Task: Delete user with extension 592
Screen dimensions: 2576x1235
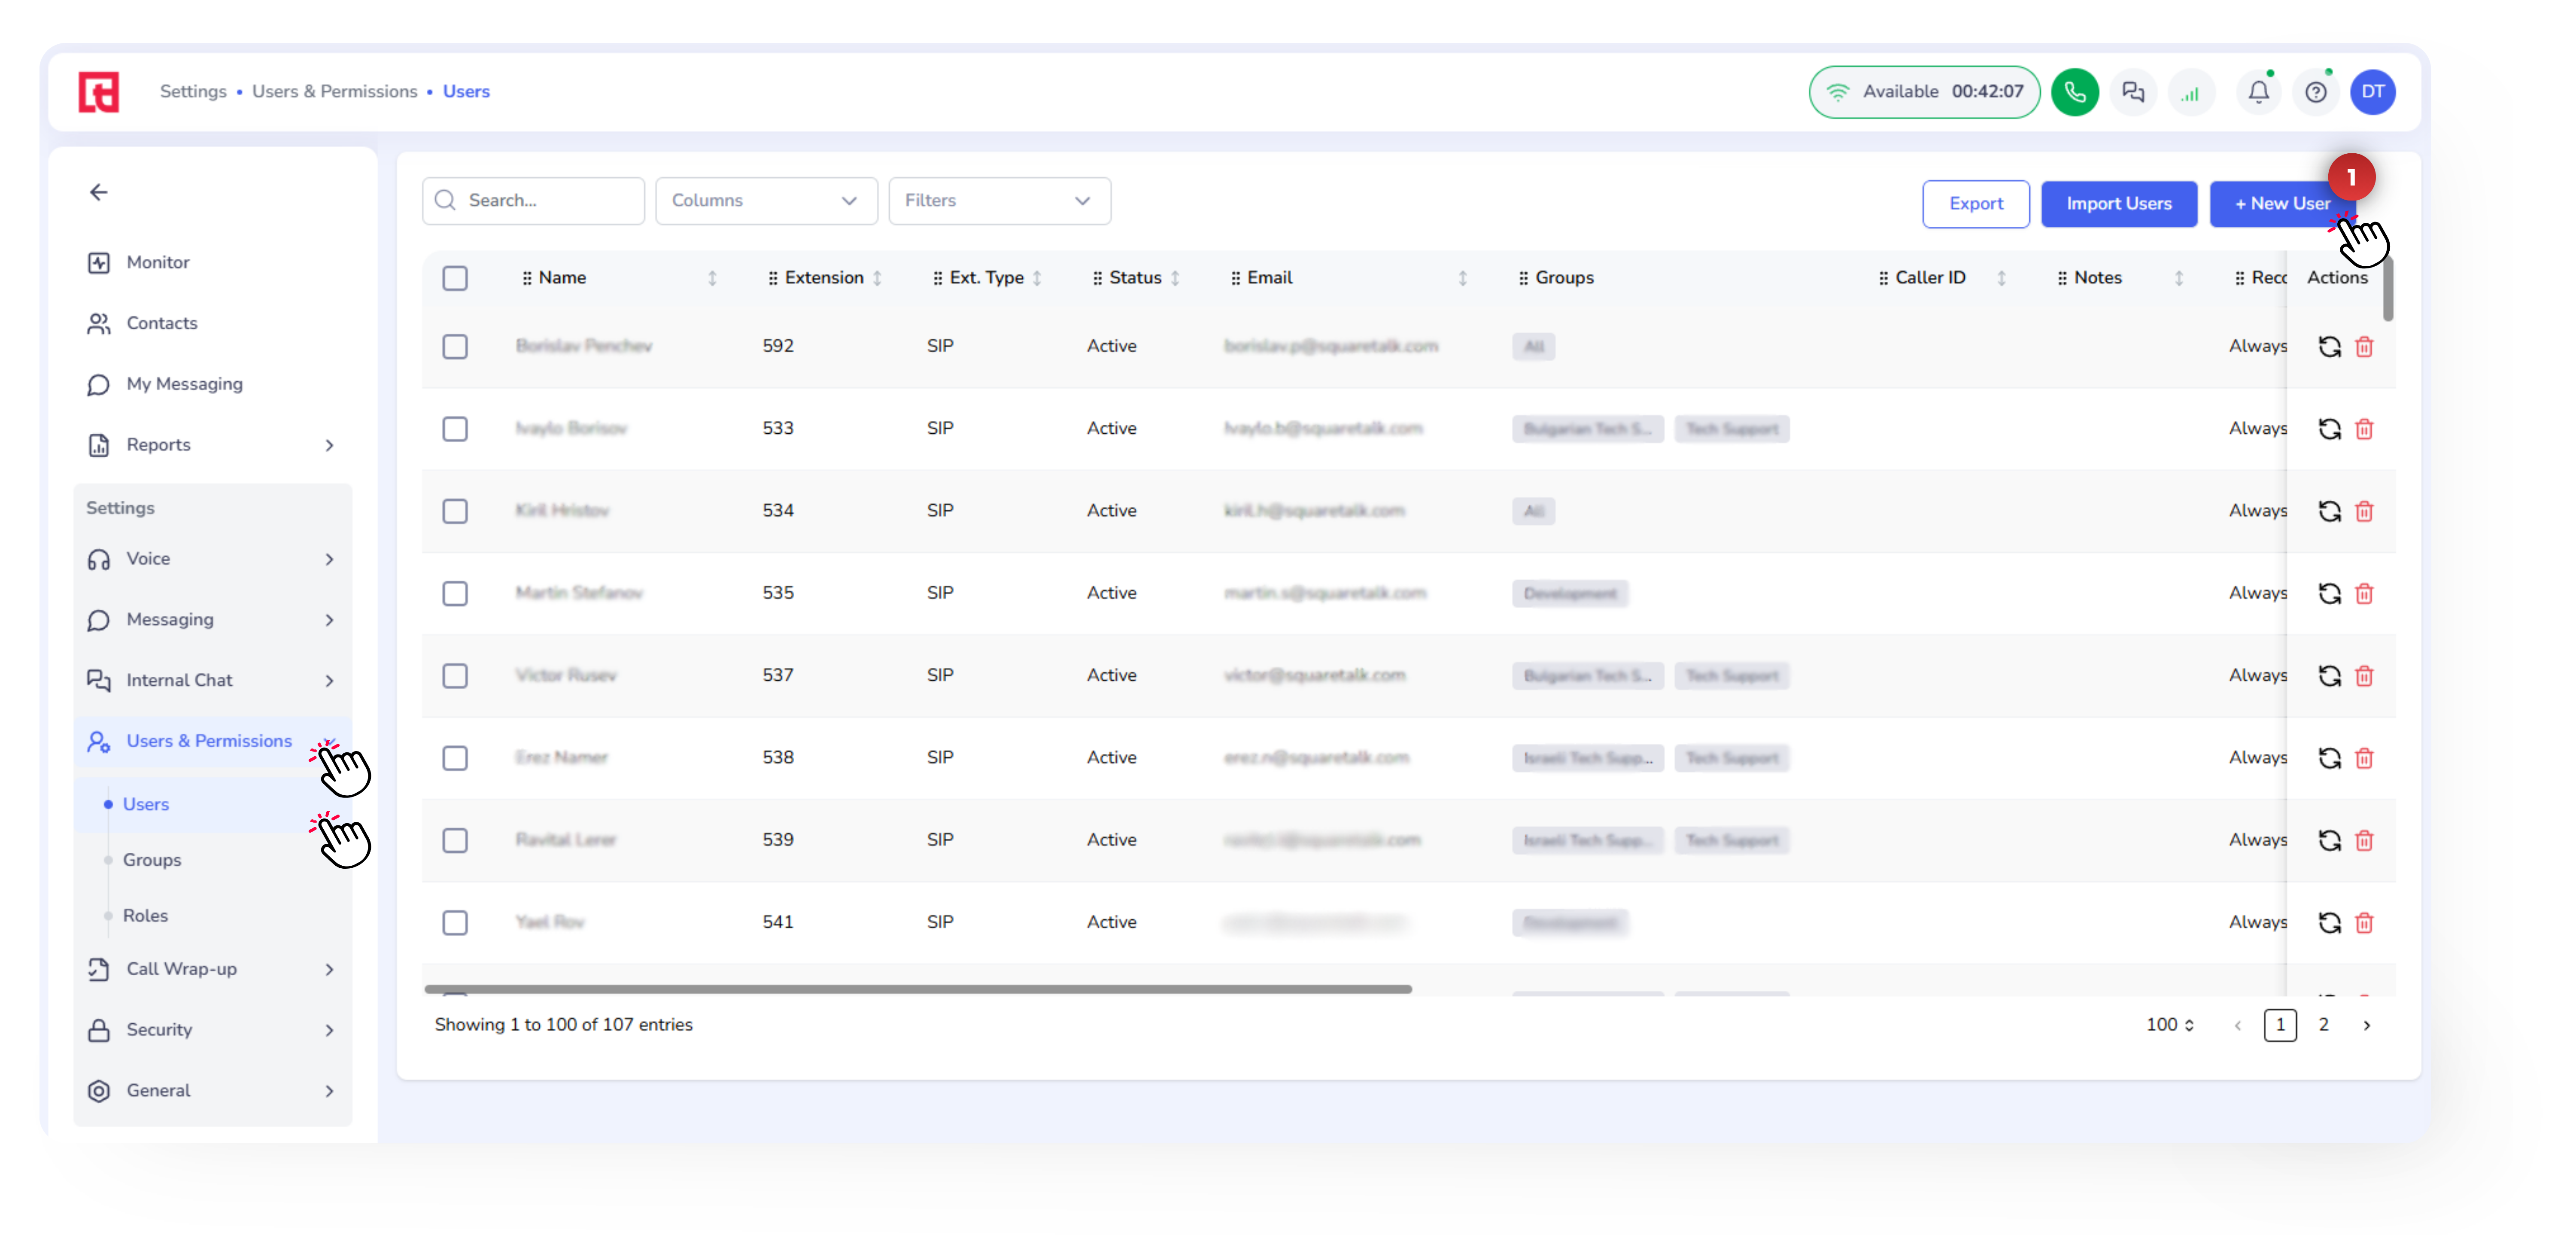Action: pyautogui.click(x=2364, y=347)
